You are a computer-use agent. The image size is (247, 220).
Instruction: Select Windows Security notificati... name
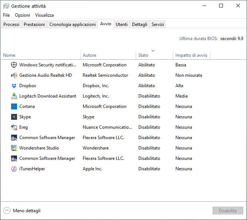(47, 65)
